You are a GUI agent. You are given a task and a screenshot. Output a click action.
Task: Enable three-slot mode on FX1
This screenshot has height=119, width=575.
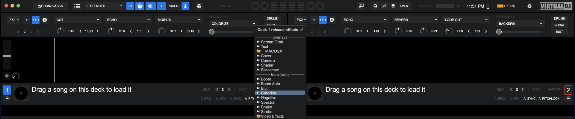pyautogui.click(x=36, y=20)
